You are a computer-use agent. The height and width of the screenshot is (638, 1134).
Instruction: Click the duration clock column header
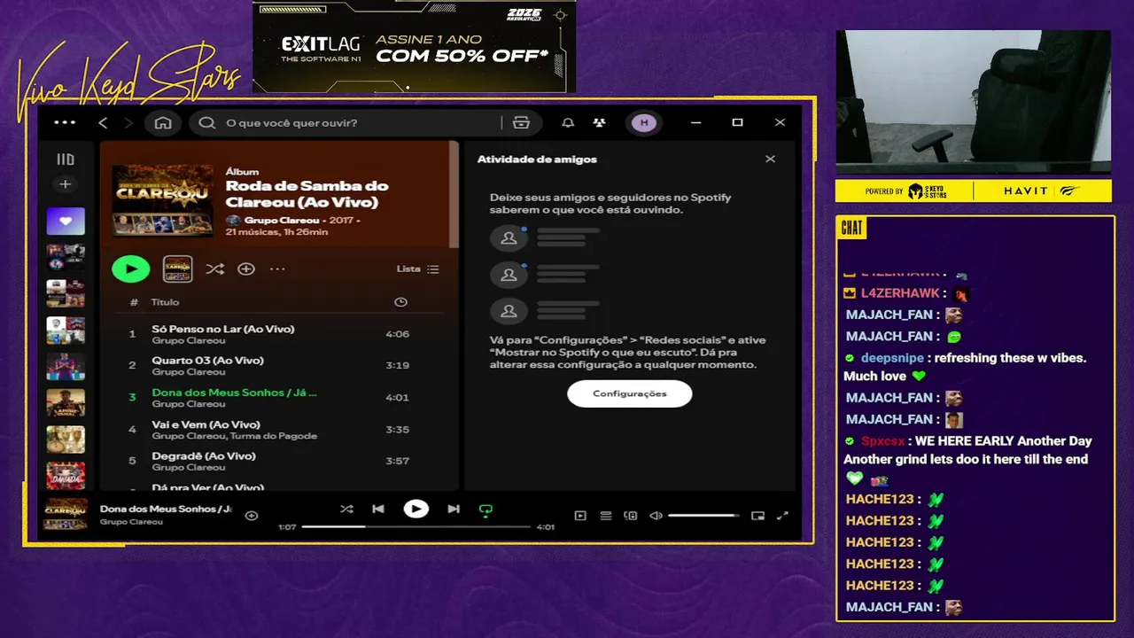coord(400,302)
